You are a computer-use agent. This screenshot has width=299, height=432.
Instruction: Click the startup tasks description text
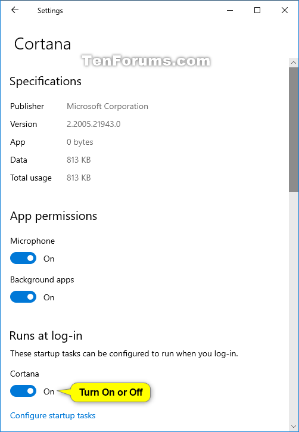tap(124, 354)
